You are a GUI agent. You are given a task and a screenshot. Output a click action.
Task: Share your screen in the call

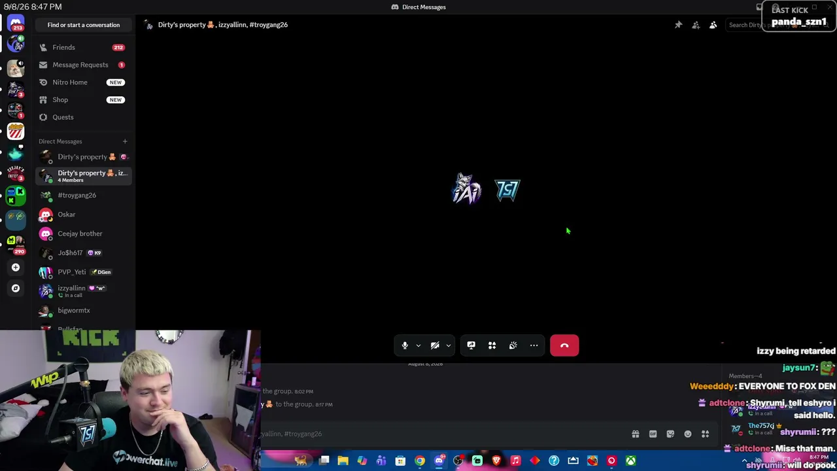coord(471,345)
